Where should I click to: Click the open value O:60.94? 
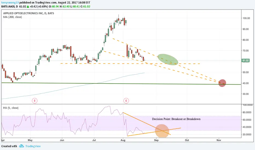click(54, 7)
